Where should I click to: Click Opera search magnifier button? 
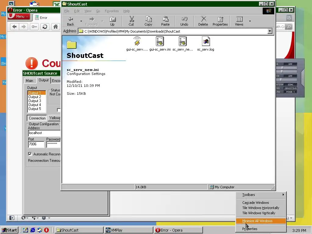point(289,27)
